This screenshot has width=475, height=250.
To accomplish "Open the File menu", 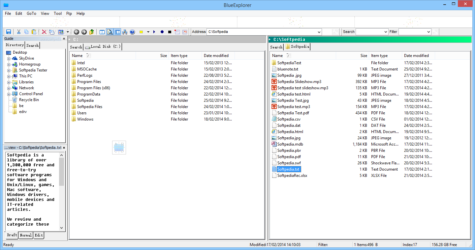I will [x=8, y=14].
